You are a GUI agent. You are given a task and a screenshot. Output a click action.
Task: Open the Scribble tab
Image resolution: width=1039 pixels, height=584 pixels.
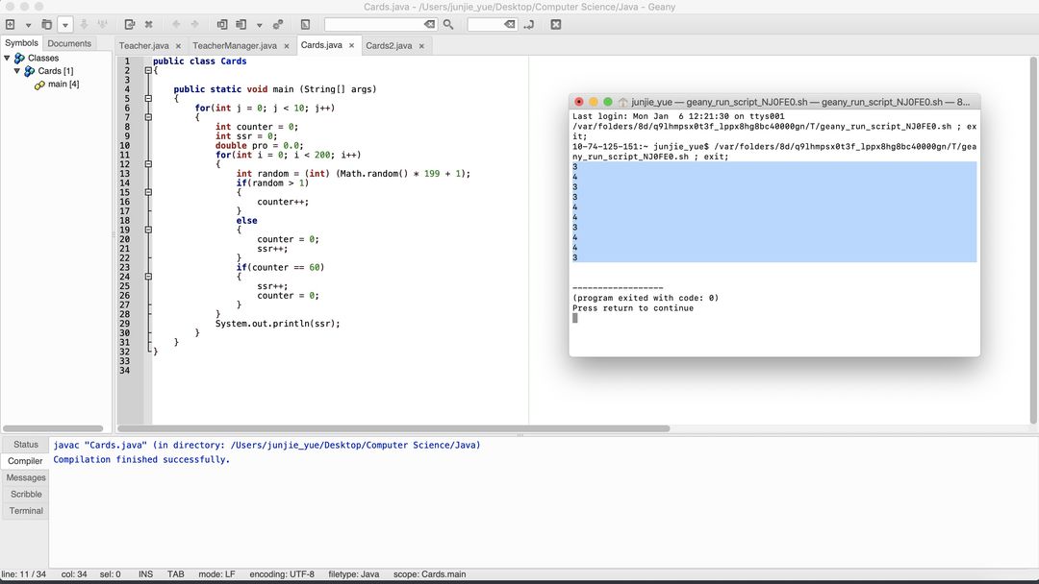pos(25,494)
